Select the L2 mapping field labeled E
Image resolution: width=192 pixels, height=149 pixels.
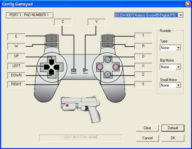pos(16,36)
